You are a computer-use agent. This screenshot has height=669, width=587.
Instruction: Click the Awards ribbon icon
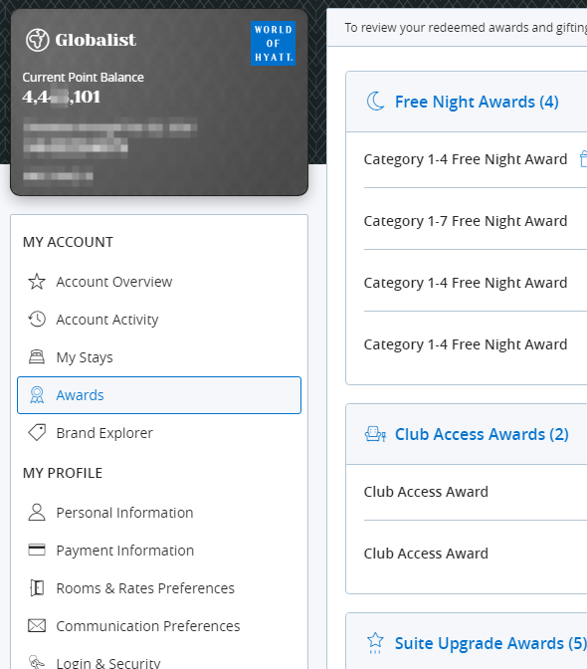click(x=37, y=395)
